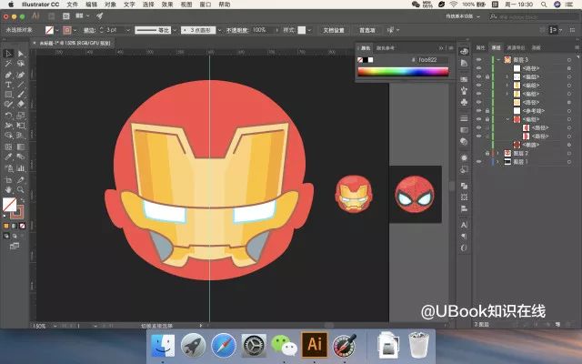
Task: Click the 首选项 button
Action: [x=366, y=30]
